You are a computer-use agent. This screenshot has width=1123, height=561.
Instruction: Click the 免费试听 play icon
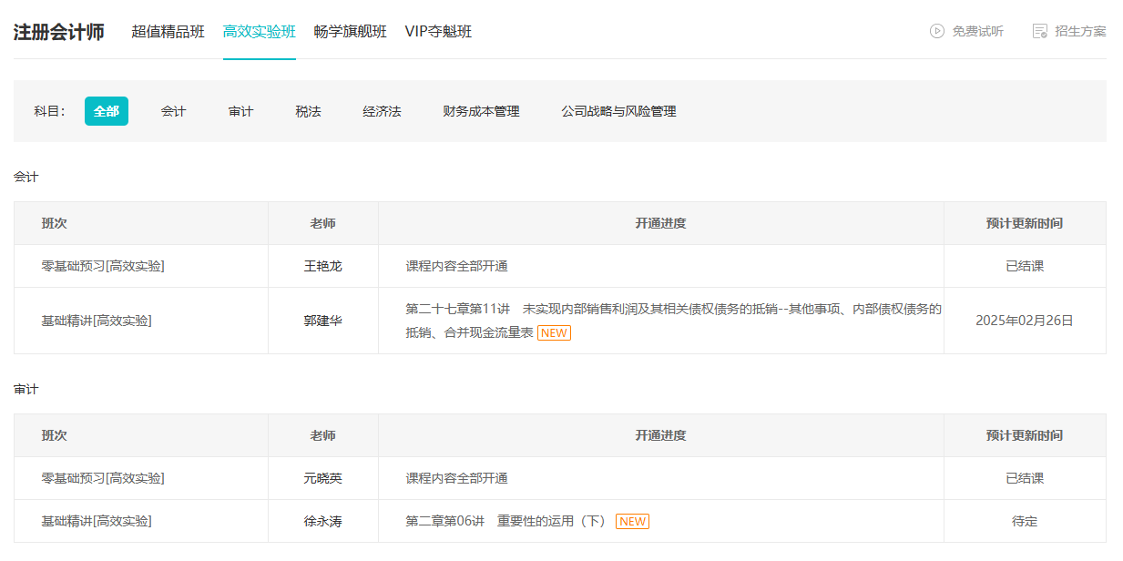[x=936, y=31]
